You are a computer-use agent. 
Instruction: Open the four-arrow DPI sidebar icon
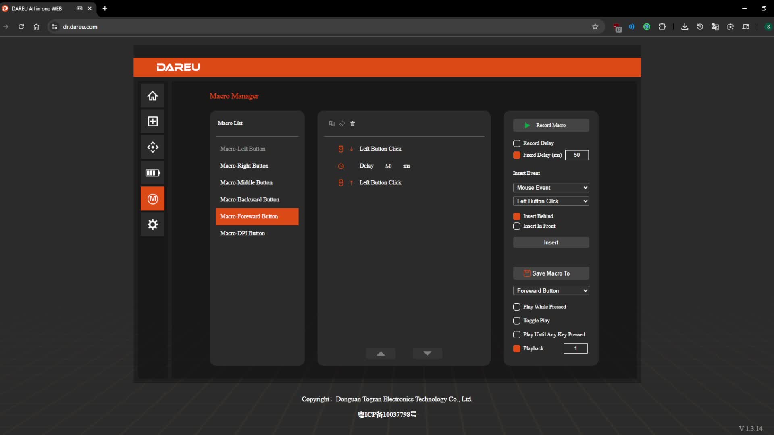(x=152, y=147)
